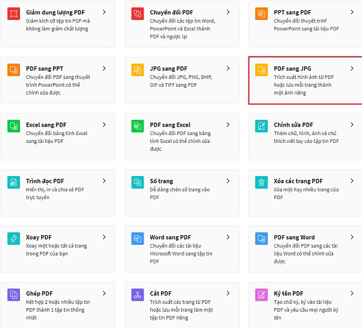This screenshot has width=362, height=328.
Task: Click the trash icon for Xóa các trang PDF
Action: pos(261,182)
